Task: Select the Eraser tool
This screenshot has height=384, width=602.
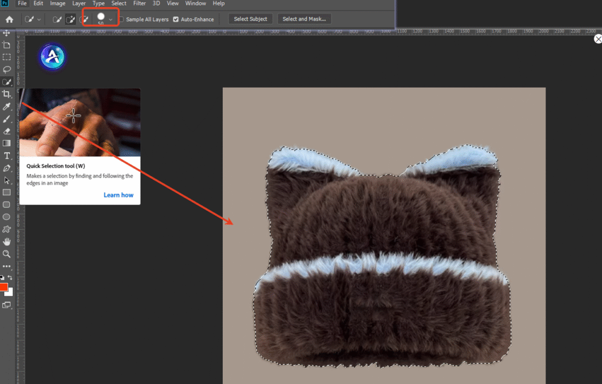Action: tap(6, 131)
